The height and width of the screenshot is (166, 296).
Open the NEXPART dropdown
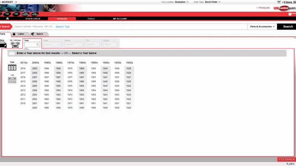[x=9, y=2]
